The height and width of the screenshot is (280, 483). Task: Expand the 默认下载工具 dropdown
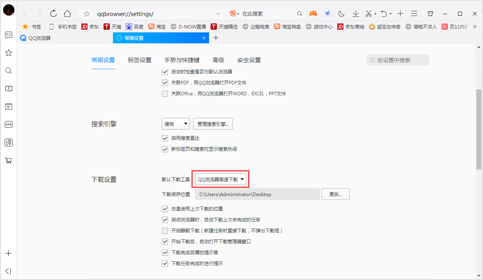(x=221, y=179)
